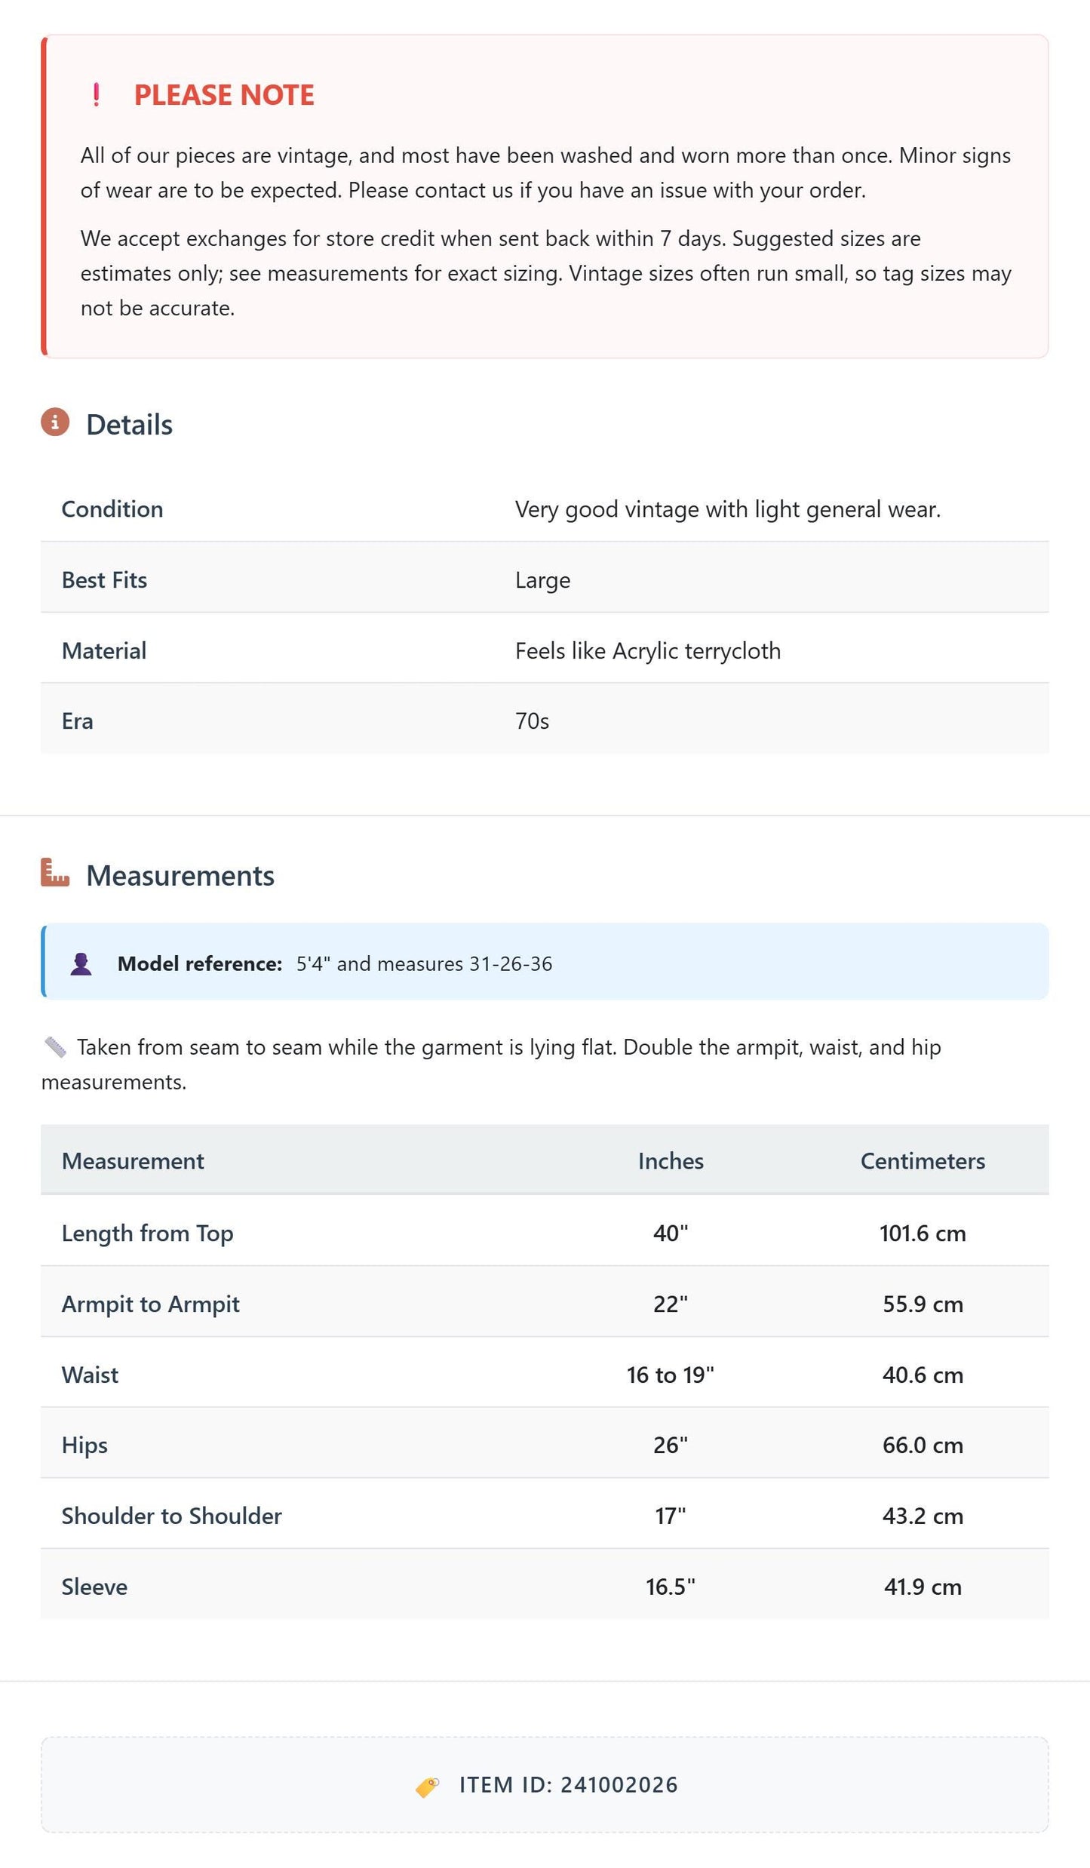The width and height of the screenshot is (1090, 1868).
Task: Click the Shoulder to Shoulder label
Action: 172,1516
